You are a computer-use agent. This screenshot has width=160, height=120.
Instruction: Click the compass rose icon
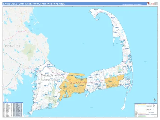[155, 100]
